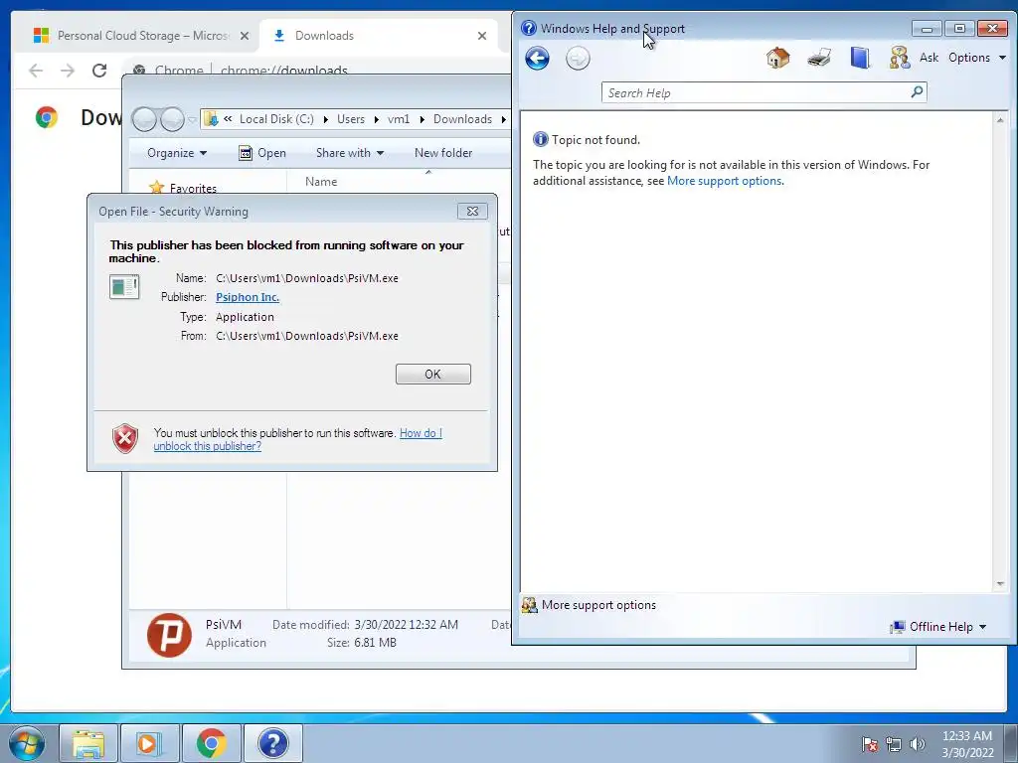Print the help topic using printer icon

point(819,58)
